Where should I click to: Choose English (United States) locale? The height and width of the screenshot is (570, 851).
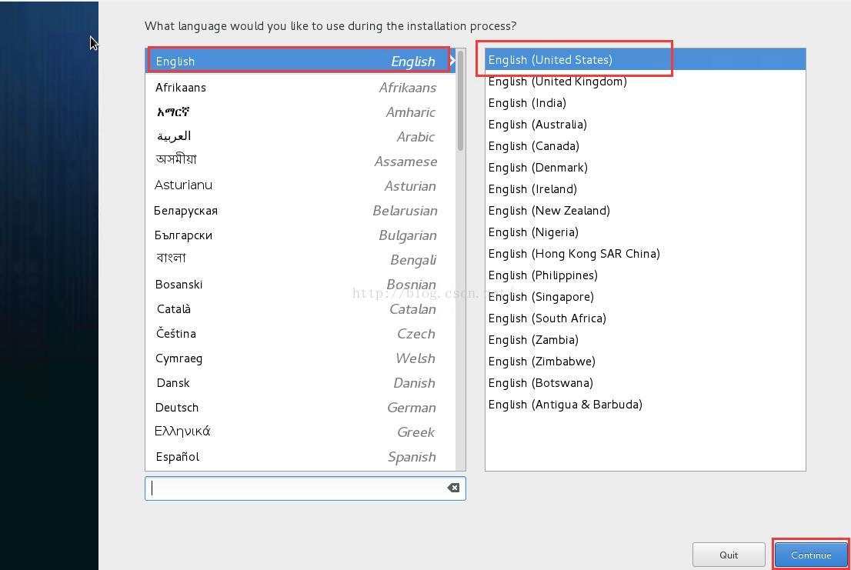pos(646,60)
